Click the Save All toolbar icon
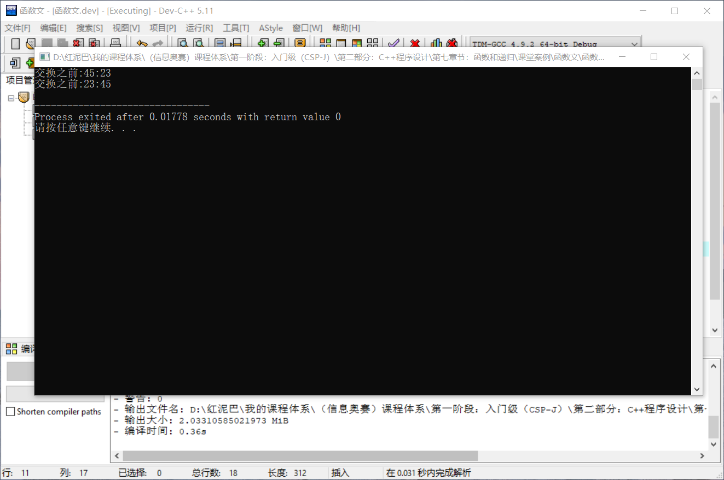 [63, 43]
